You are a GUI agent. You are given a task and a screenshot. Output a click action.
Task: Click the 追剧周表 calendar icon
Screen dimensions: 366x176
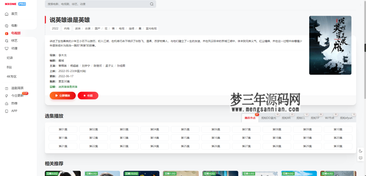[6, 88]
